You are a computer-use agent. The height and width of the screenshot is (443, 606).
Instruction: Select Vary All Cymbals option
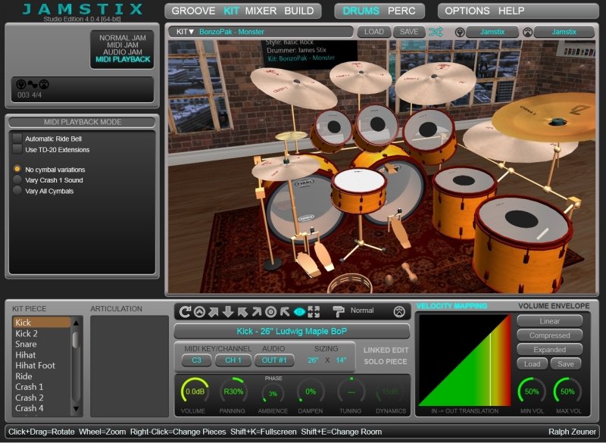(17, 190)
